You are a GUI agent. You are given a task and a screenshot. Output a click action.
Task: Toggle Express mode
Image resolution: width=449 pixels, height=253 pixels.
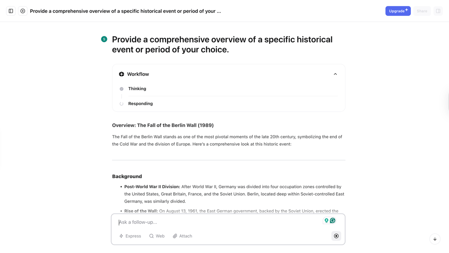click(x=130, y=236)
